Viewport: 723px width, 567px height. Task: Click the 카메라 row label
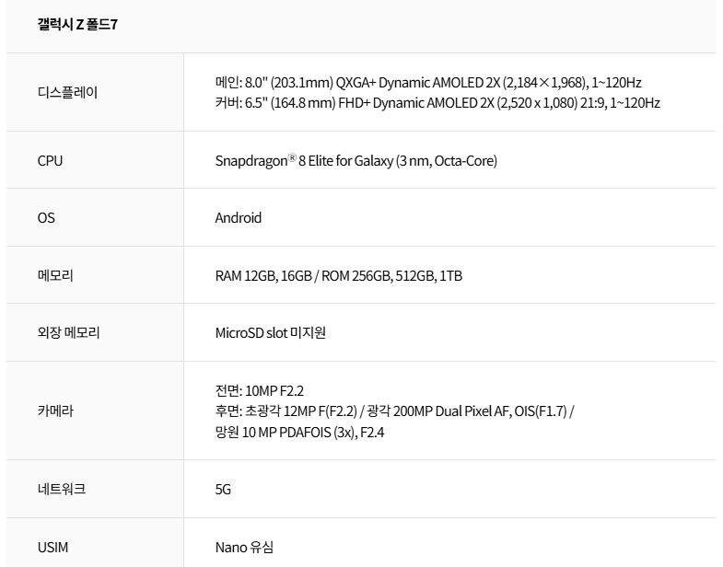click(55, 411)
